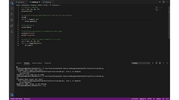Open the Search view in activity bar

12,8
